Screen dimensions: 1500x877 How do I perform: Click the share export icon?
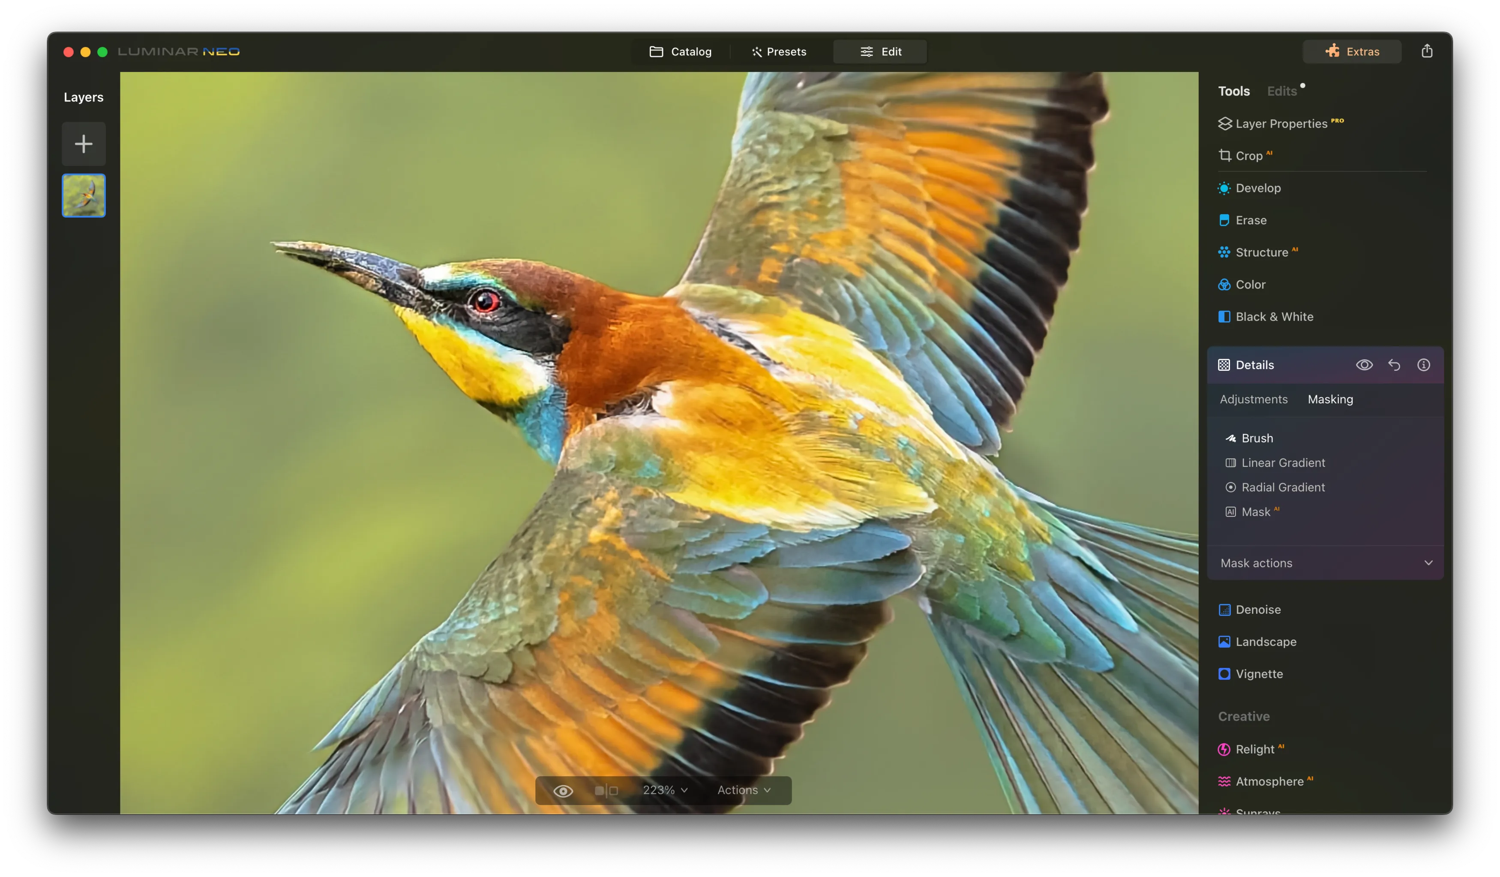(x=1427, y=51)
